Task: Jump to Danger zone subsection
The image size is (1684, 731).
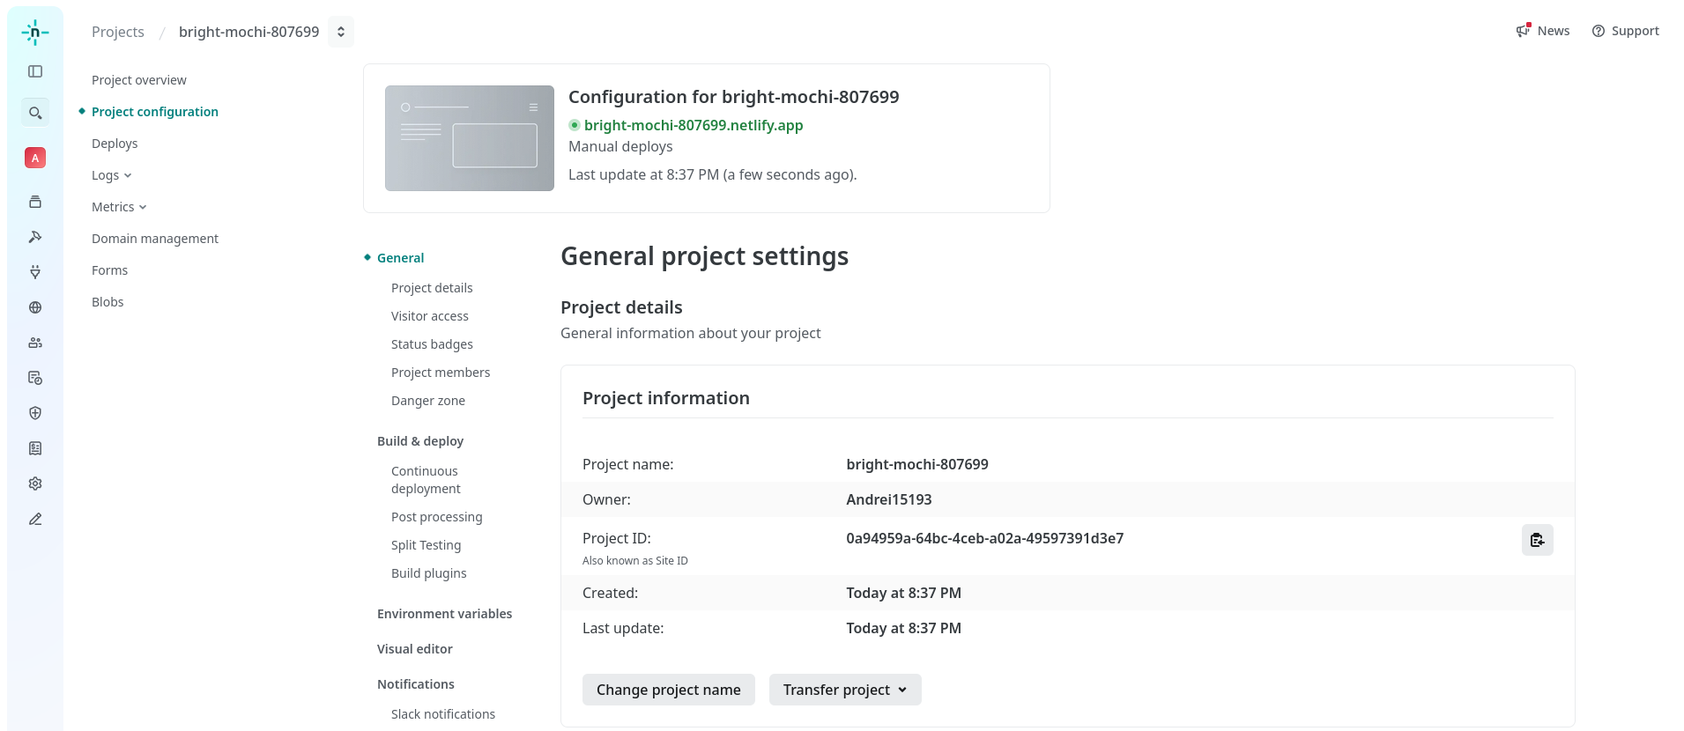Action: point(428,401)
